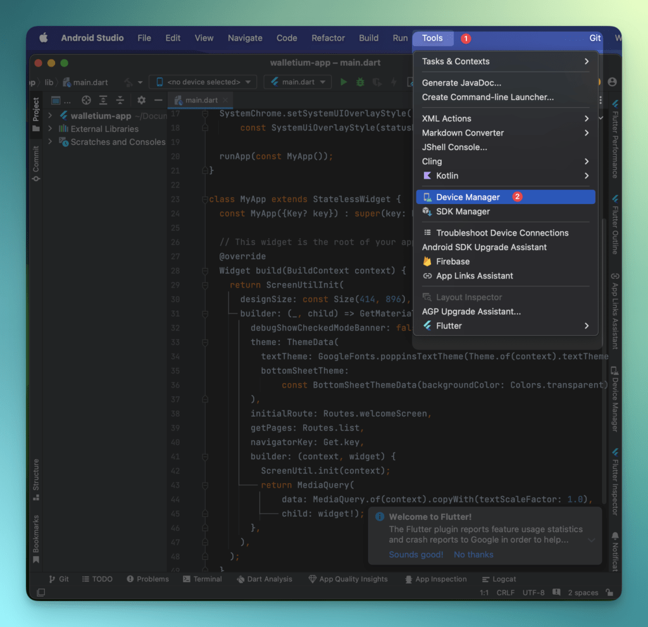
Task: Click the No thanks link
Action: 473,555
